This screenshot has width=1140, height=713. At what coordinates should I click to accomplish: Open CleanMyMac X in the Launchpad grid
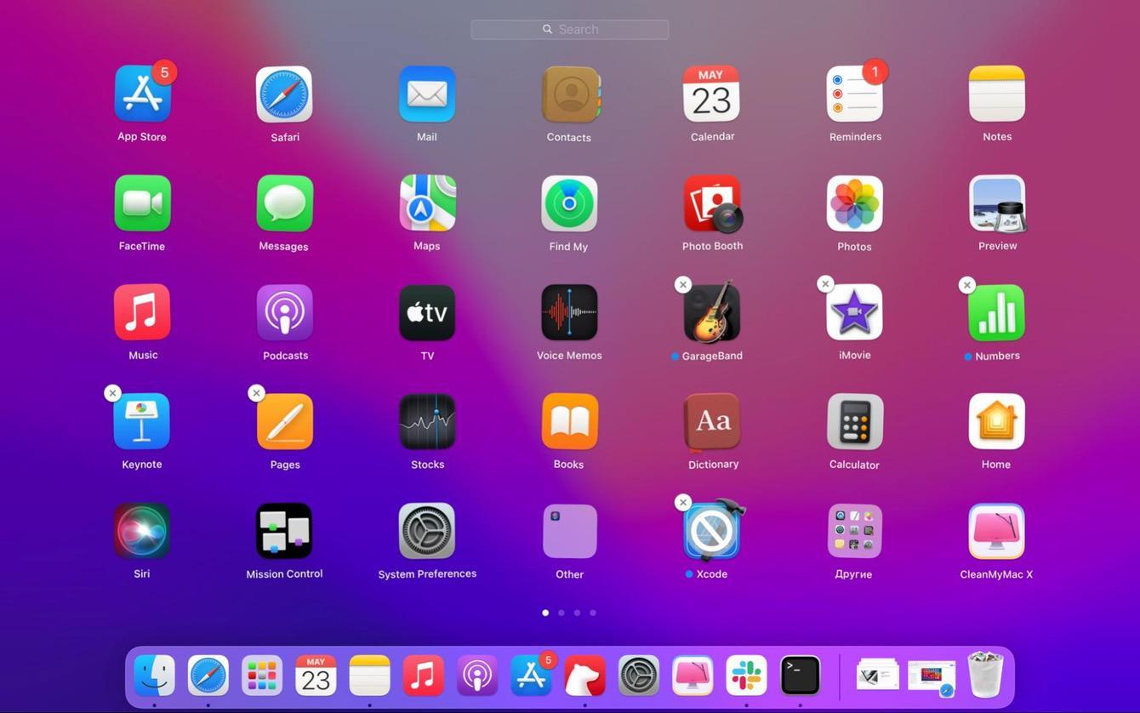(997, 531)
